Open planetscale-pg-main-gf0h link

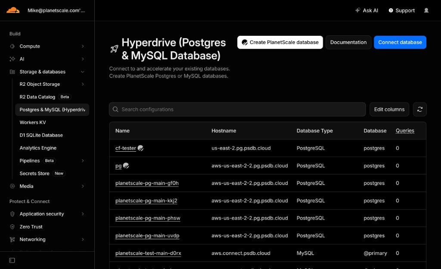click(147, 183)
